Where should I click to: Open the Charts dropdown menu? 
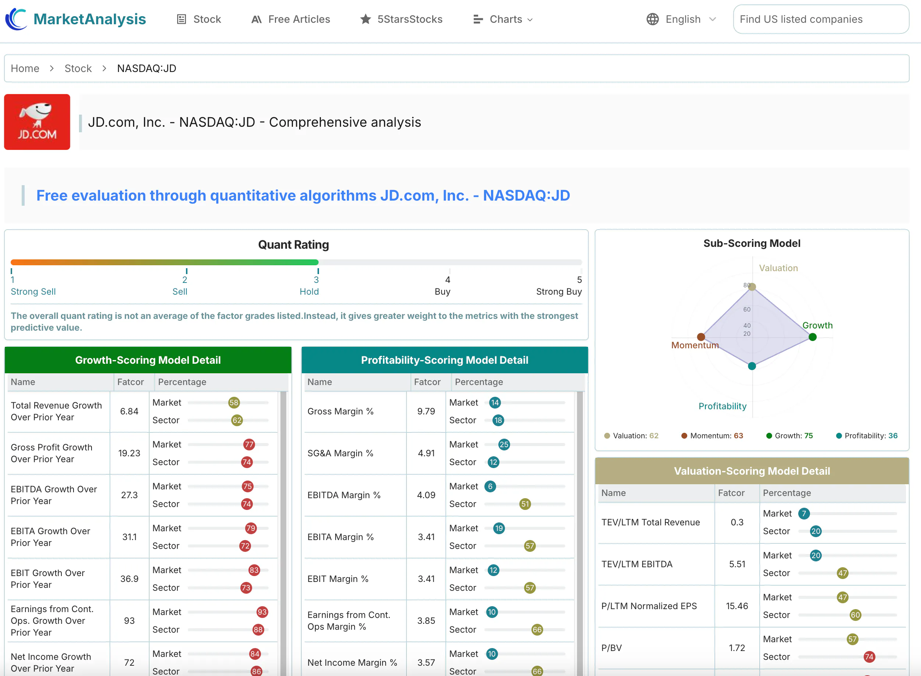tap(503, 19)
